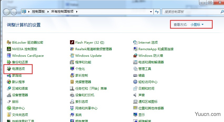This screenshot has width=224, height=122.
Task: Open the Internet 选项 link text
Action: click(148, 43)
